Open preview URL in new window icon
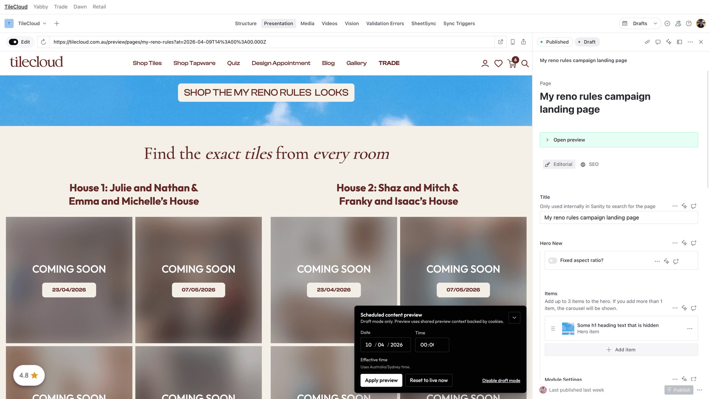 point(500,42)
